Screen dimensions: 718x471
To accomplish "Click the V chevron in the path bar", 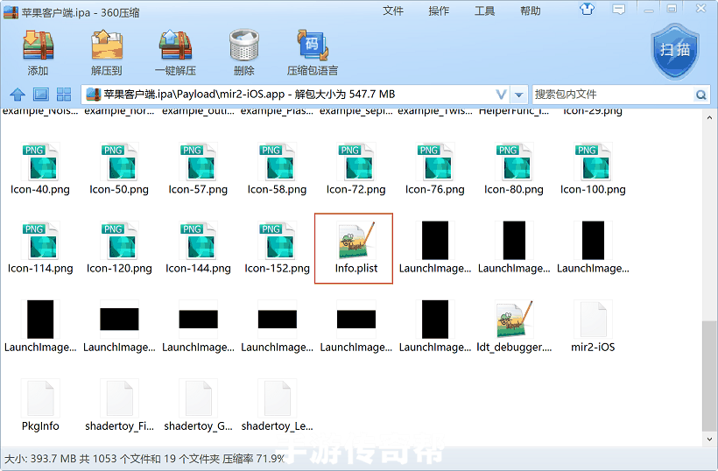I will [502, 95].
